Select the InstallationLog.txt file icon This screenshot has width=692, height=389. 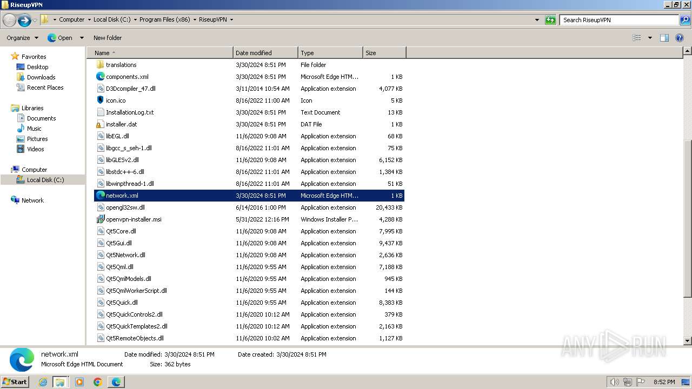(x=100, y=112)
